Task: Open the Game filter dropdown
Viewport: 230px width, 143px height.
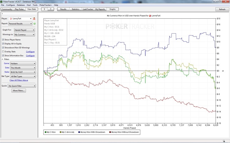Action: pyautogui.click(x=23, y=64)
